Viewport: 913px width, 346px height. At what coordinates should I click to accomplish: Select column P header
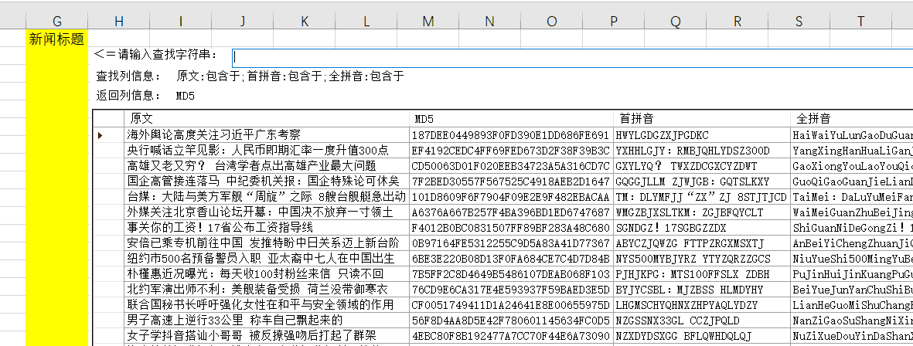613,22
